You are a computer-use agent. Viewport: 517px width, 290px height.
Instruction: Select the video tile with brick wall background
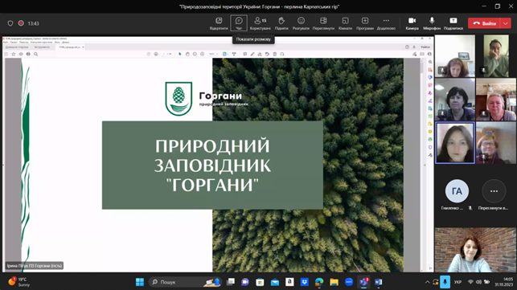coord(475,250)
